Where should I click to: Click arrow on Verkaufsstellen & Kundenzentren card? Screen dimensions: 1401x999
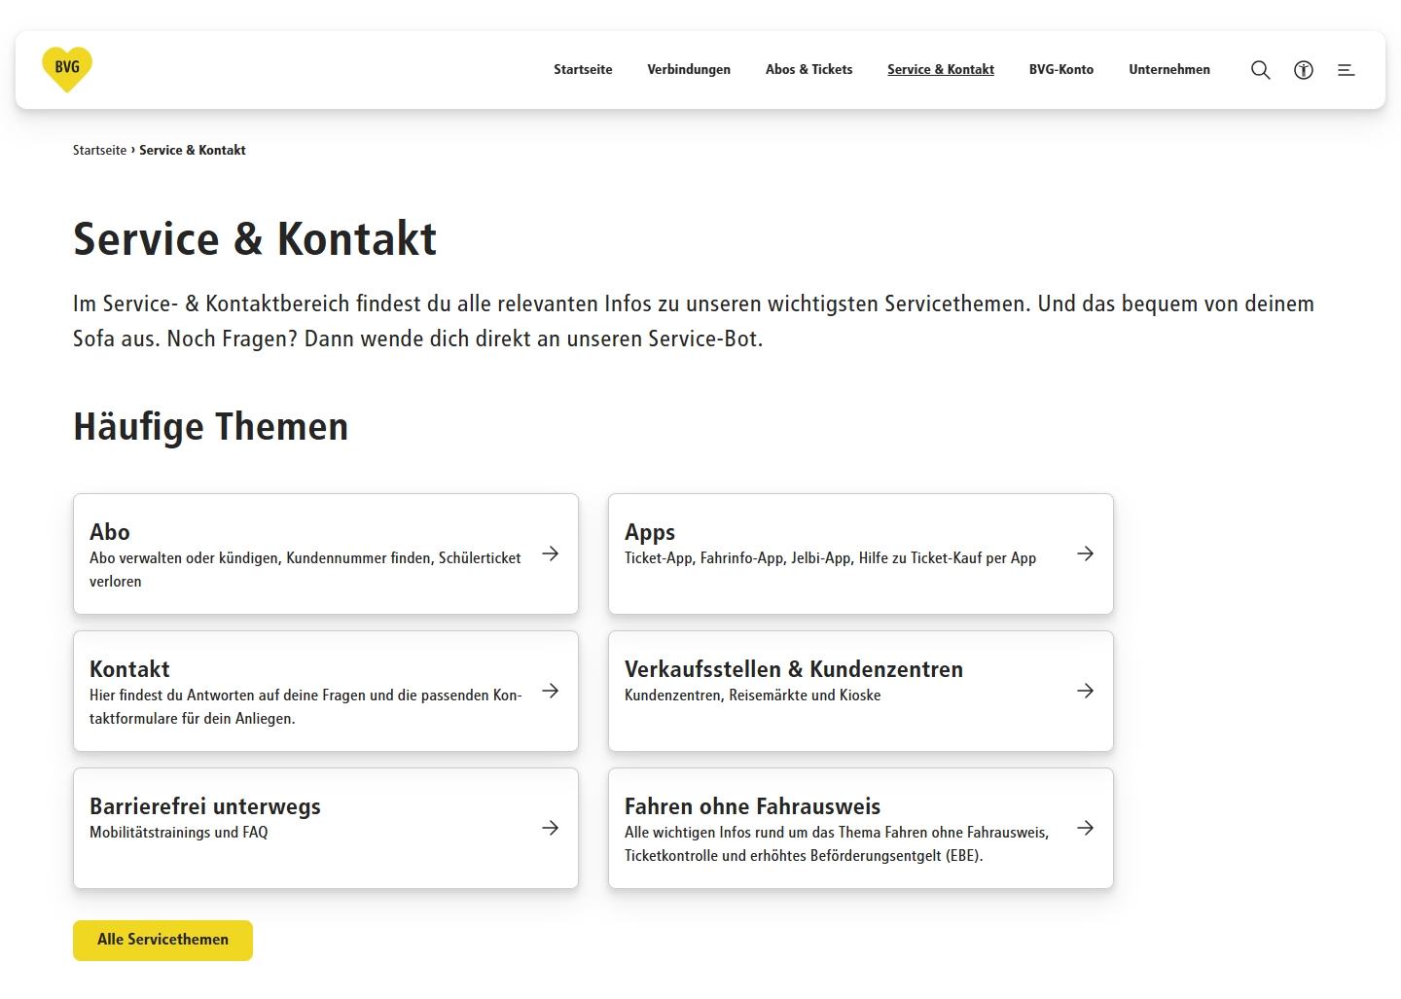pyautogui.click(x=1086, y=691)
